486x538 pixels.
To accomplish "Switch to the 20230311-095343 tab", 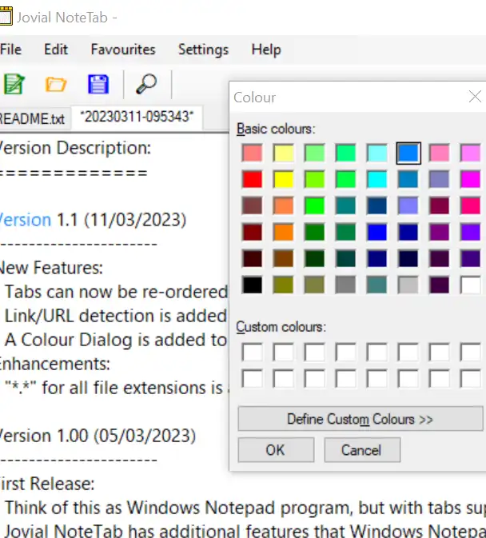I will click(137, 117).
